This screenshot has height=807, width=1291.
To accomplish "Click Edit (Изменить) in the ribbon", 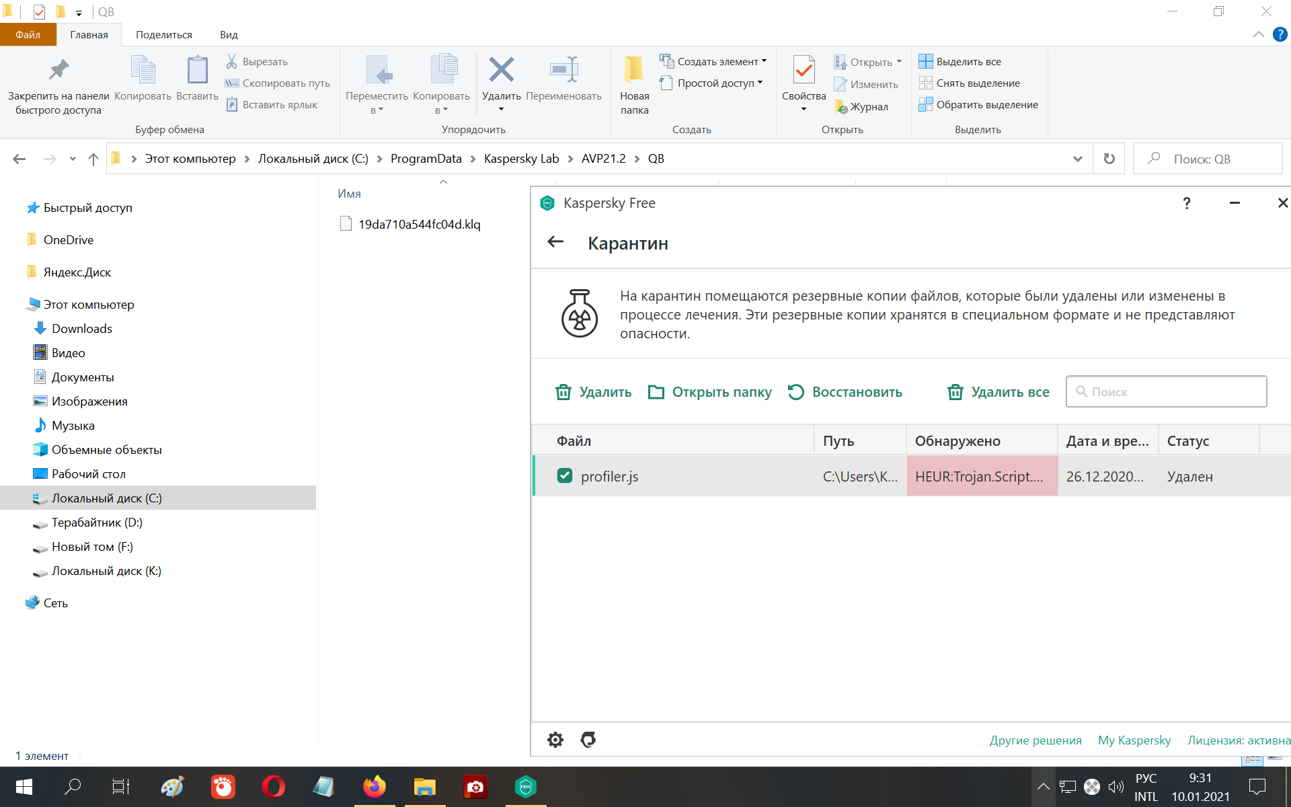I will tap(866, 84).
